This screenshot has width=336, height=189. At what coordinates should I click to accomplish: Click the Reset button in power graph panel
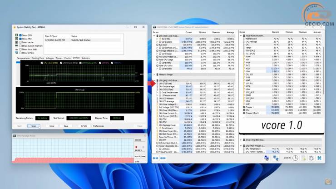[143, 156]
